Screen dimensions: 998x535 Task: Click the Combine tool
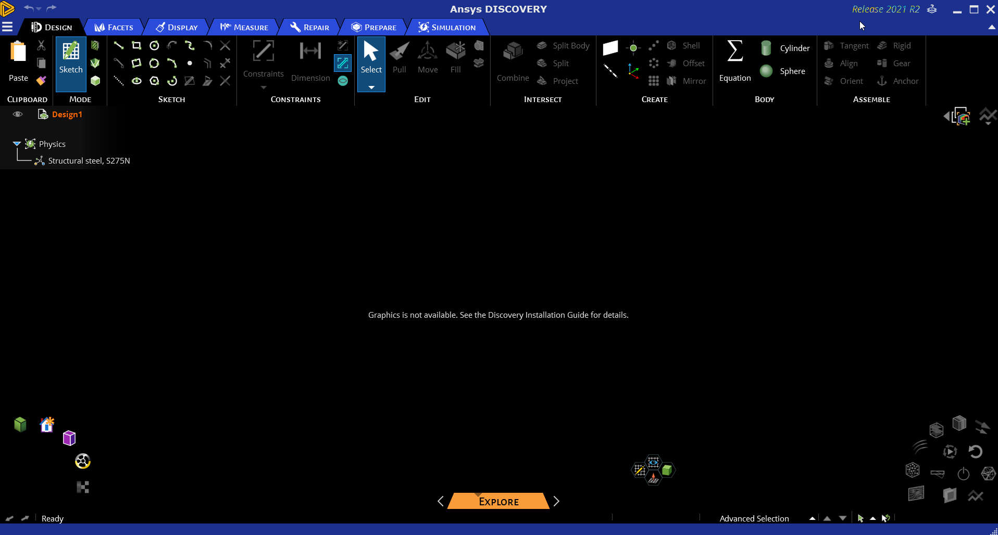[x=513, y=61]
